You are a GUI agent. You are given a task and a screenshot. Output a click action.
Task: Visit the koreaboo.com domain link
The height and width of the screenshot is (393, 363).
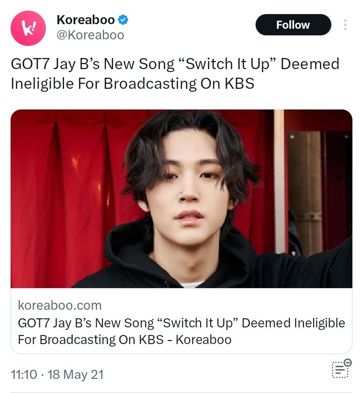click(59, 305)
